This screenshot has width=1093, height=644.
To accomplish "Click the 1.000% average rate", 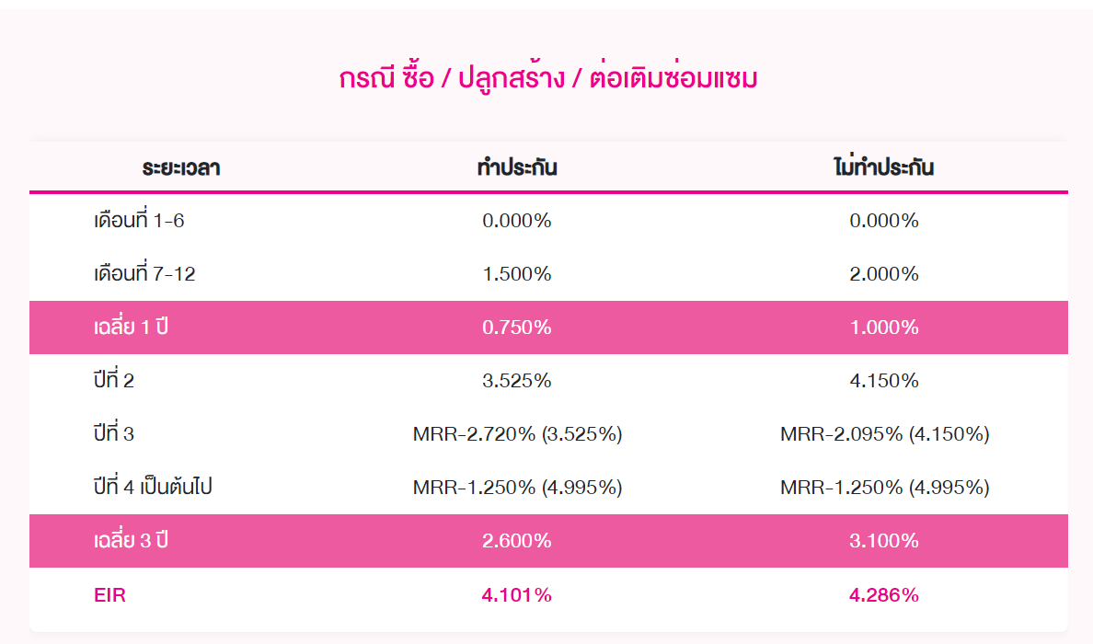I will tap(884, 328).
